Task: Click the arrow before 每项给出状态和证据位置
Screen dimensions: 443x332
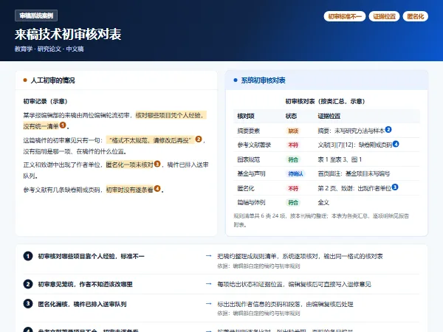Action: point(208,284)
